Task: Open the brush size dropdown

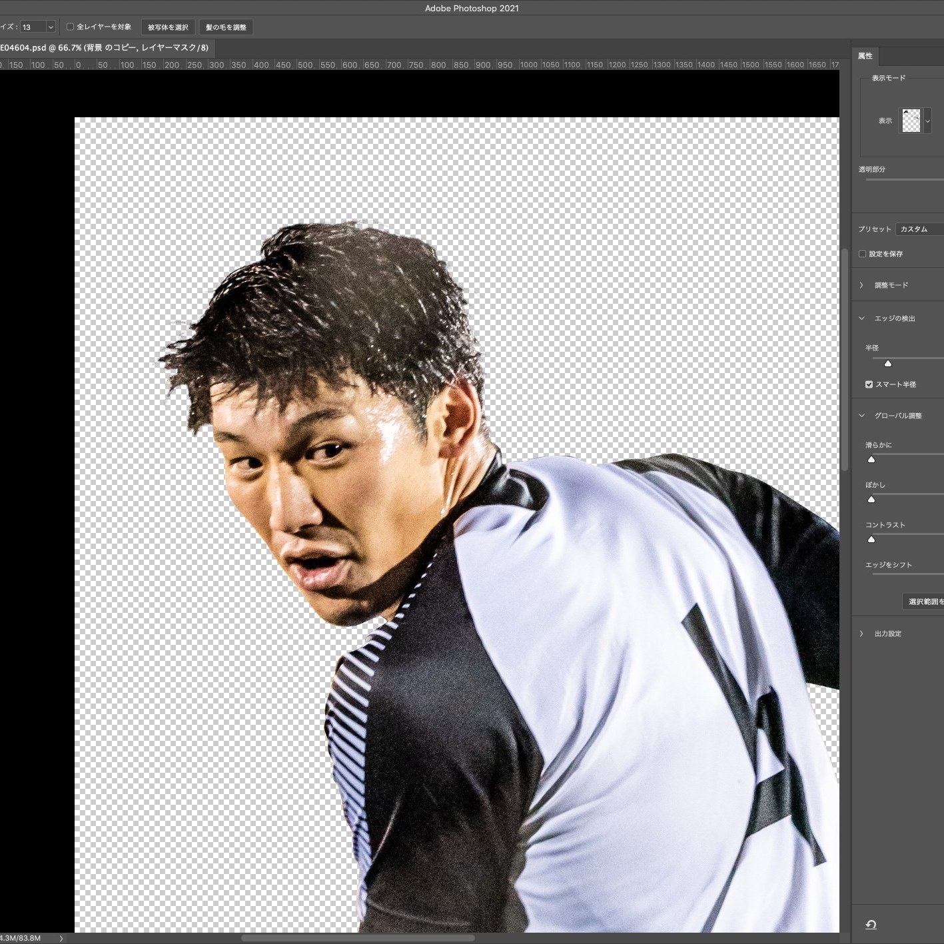Action: tap(51, 27)
